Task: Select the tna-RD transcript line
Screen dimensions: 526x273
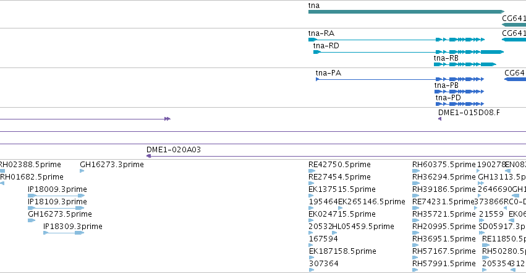Action: point(409,52)
